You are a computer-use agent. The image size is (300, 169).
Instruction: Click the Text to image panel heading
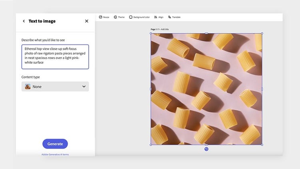coord(42,21)
